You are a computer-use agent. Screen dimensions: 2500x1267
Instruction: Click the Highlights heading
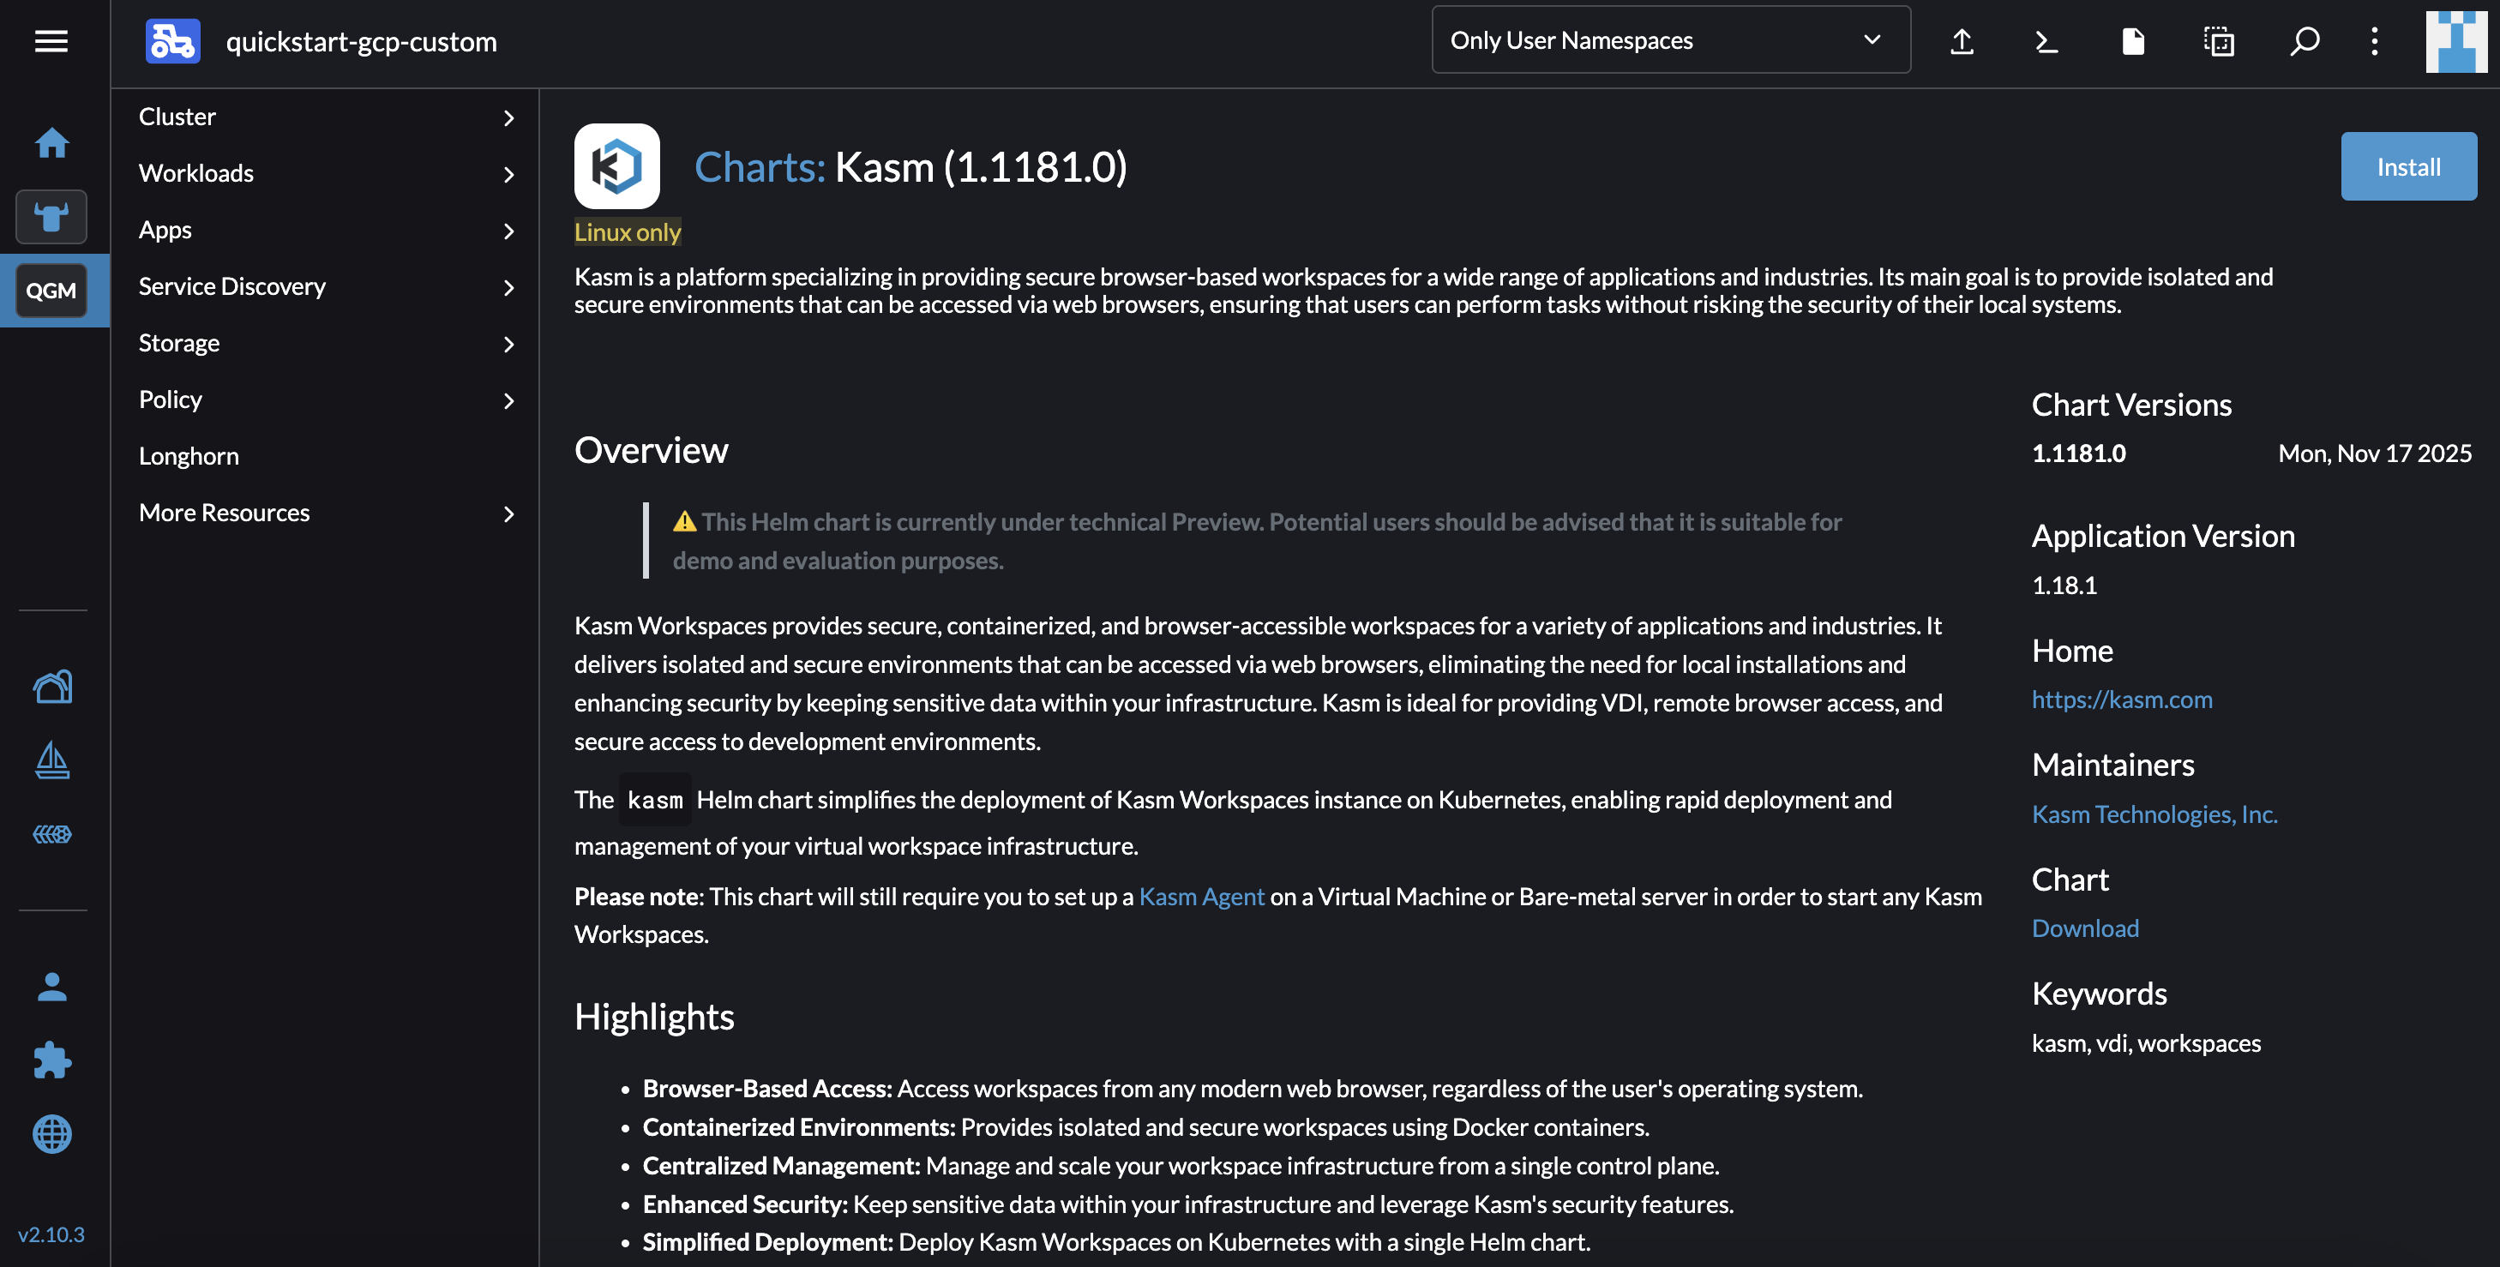pos(654,1017)
